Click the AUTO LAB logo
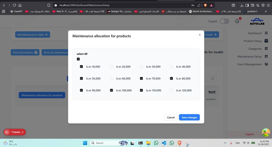This screenshot has height=147, width=272. (257, 21)
